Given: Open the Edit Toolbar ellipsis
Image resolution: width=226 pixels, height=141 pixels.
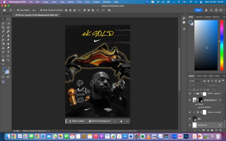Looking at the screenshot, I should (x=3, y=64).
